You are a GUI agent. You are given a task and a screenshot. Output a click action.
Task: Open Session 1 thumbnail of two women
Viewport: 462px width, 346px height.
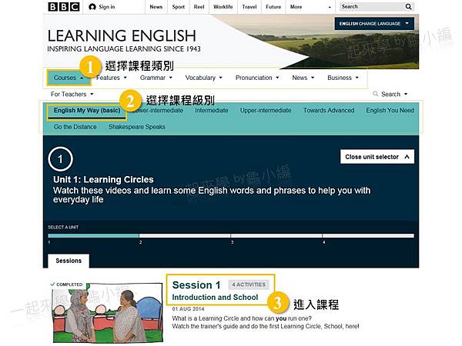pos(108,314)
